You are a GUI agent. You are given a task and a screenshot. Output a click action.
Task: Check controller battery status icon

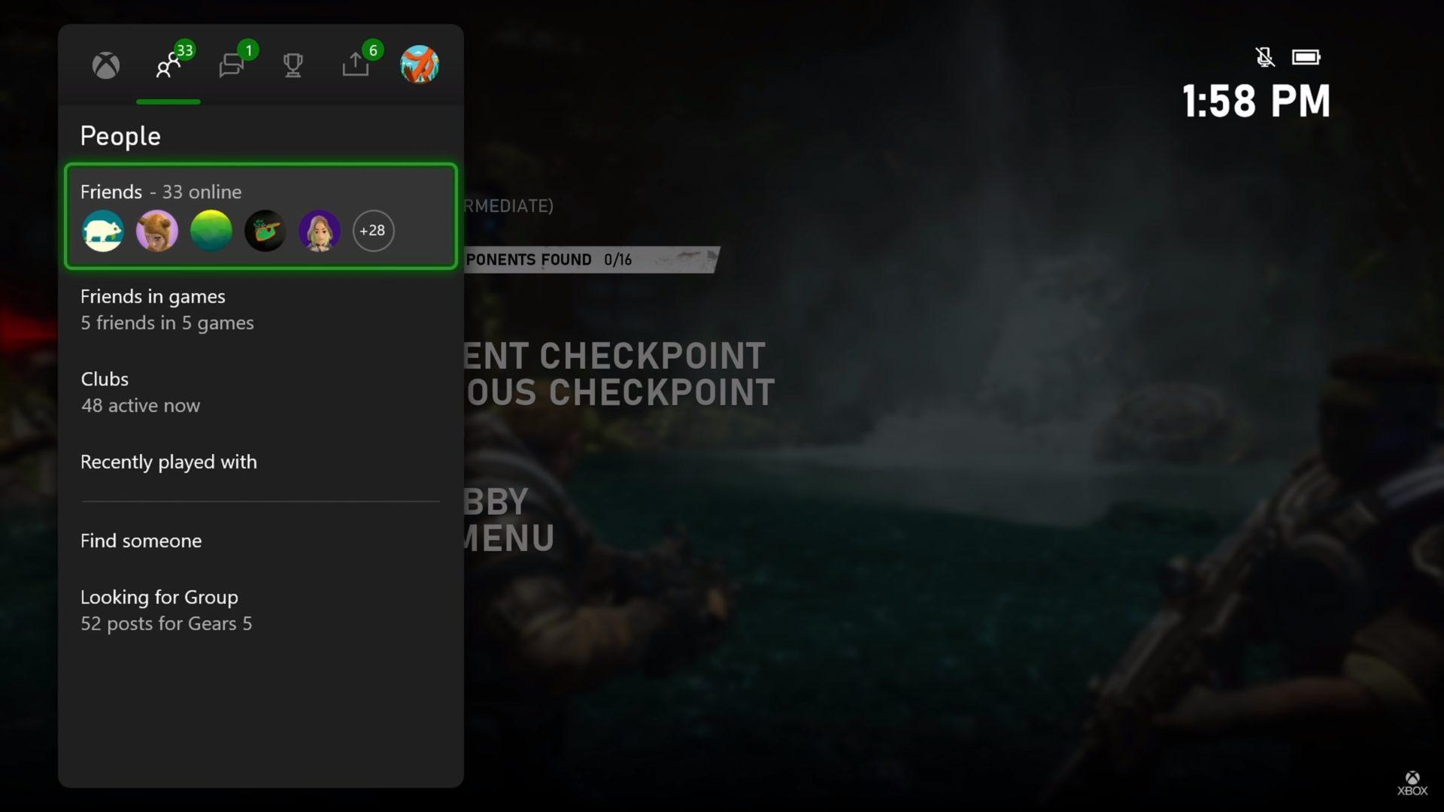[1307, 55]
